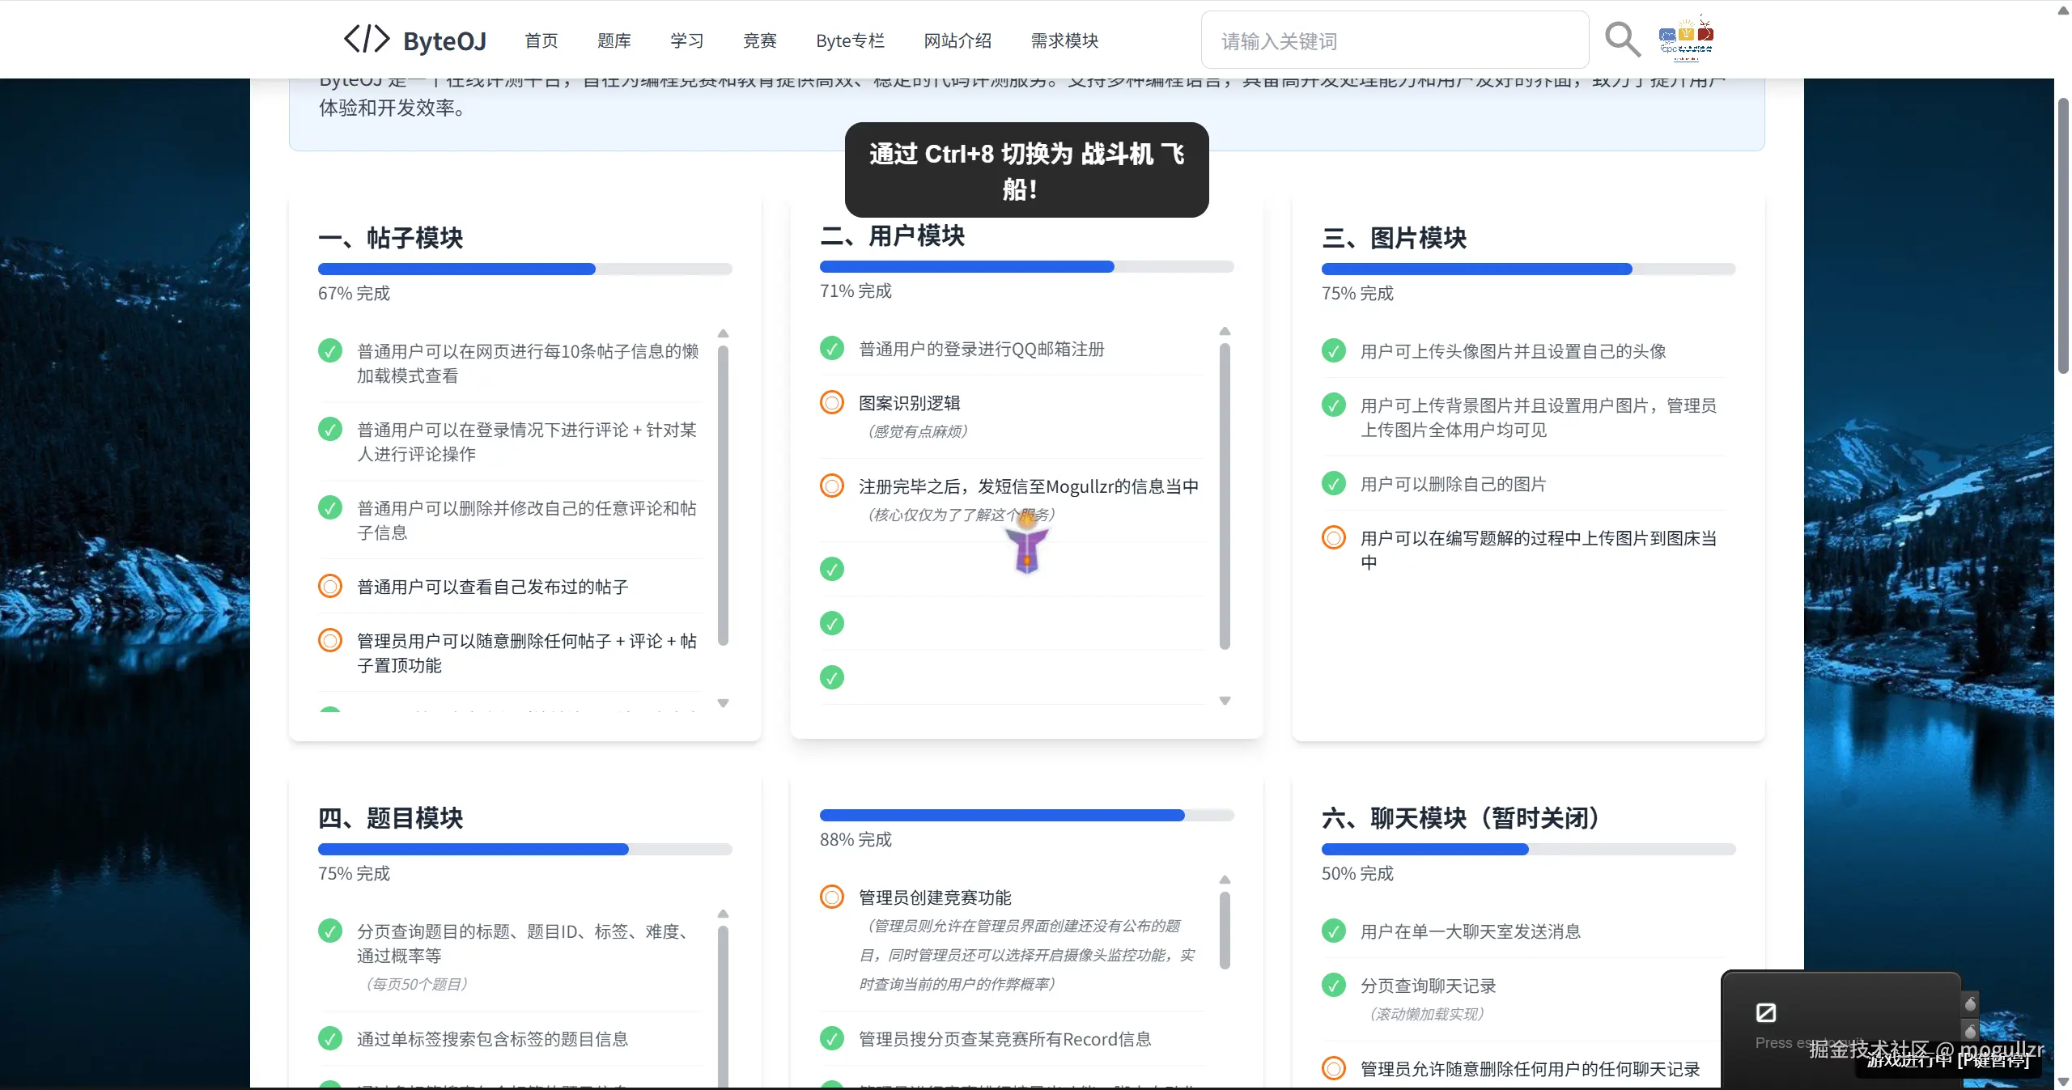Screen dimensions: 2072x1090
Task: Focus the 请输入关键词 search field
Action: click(x=1394, y=40)
